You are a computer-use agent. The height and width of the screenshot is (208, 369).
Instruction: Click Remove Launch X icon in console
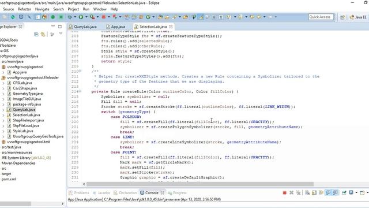pos(291,192)
